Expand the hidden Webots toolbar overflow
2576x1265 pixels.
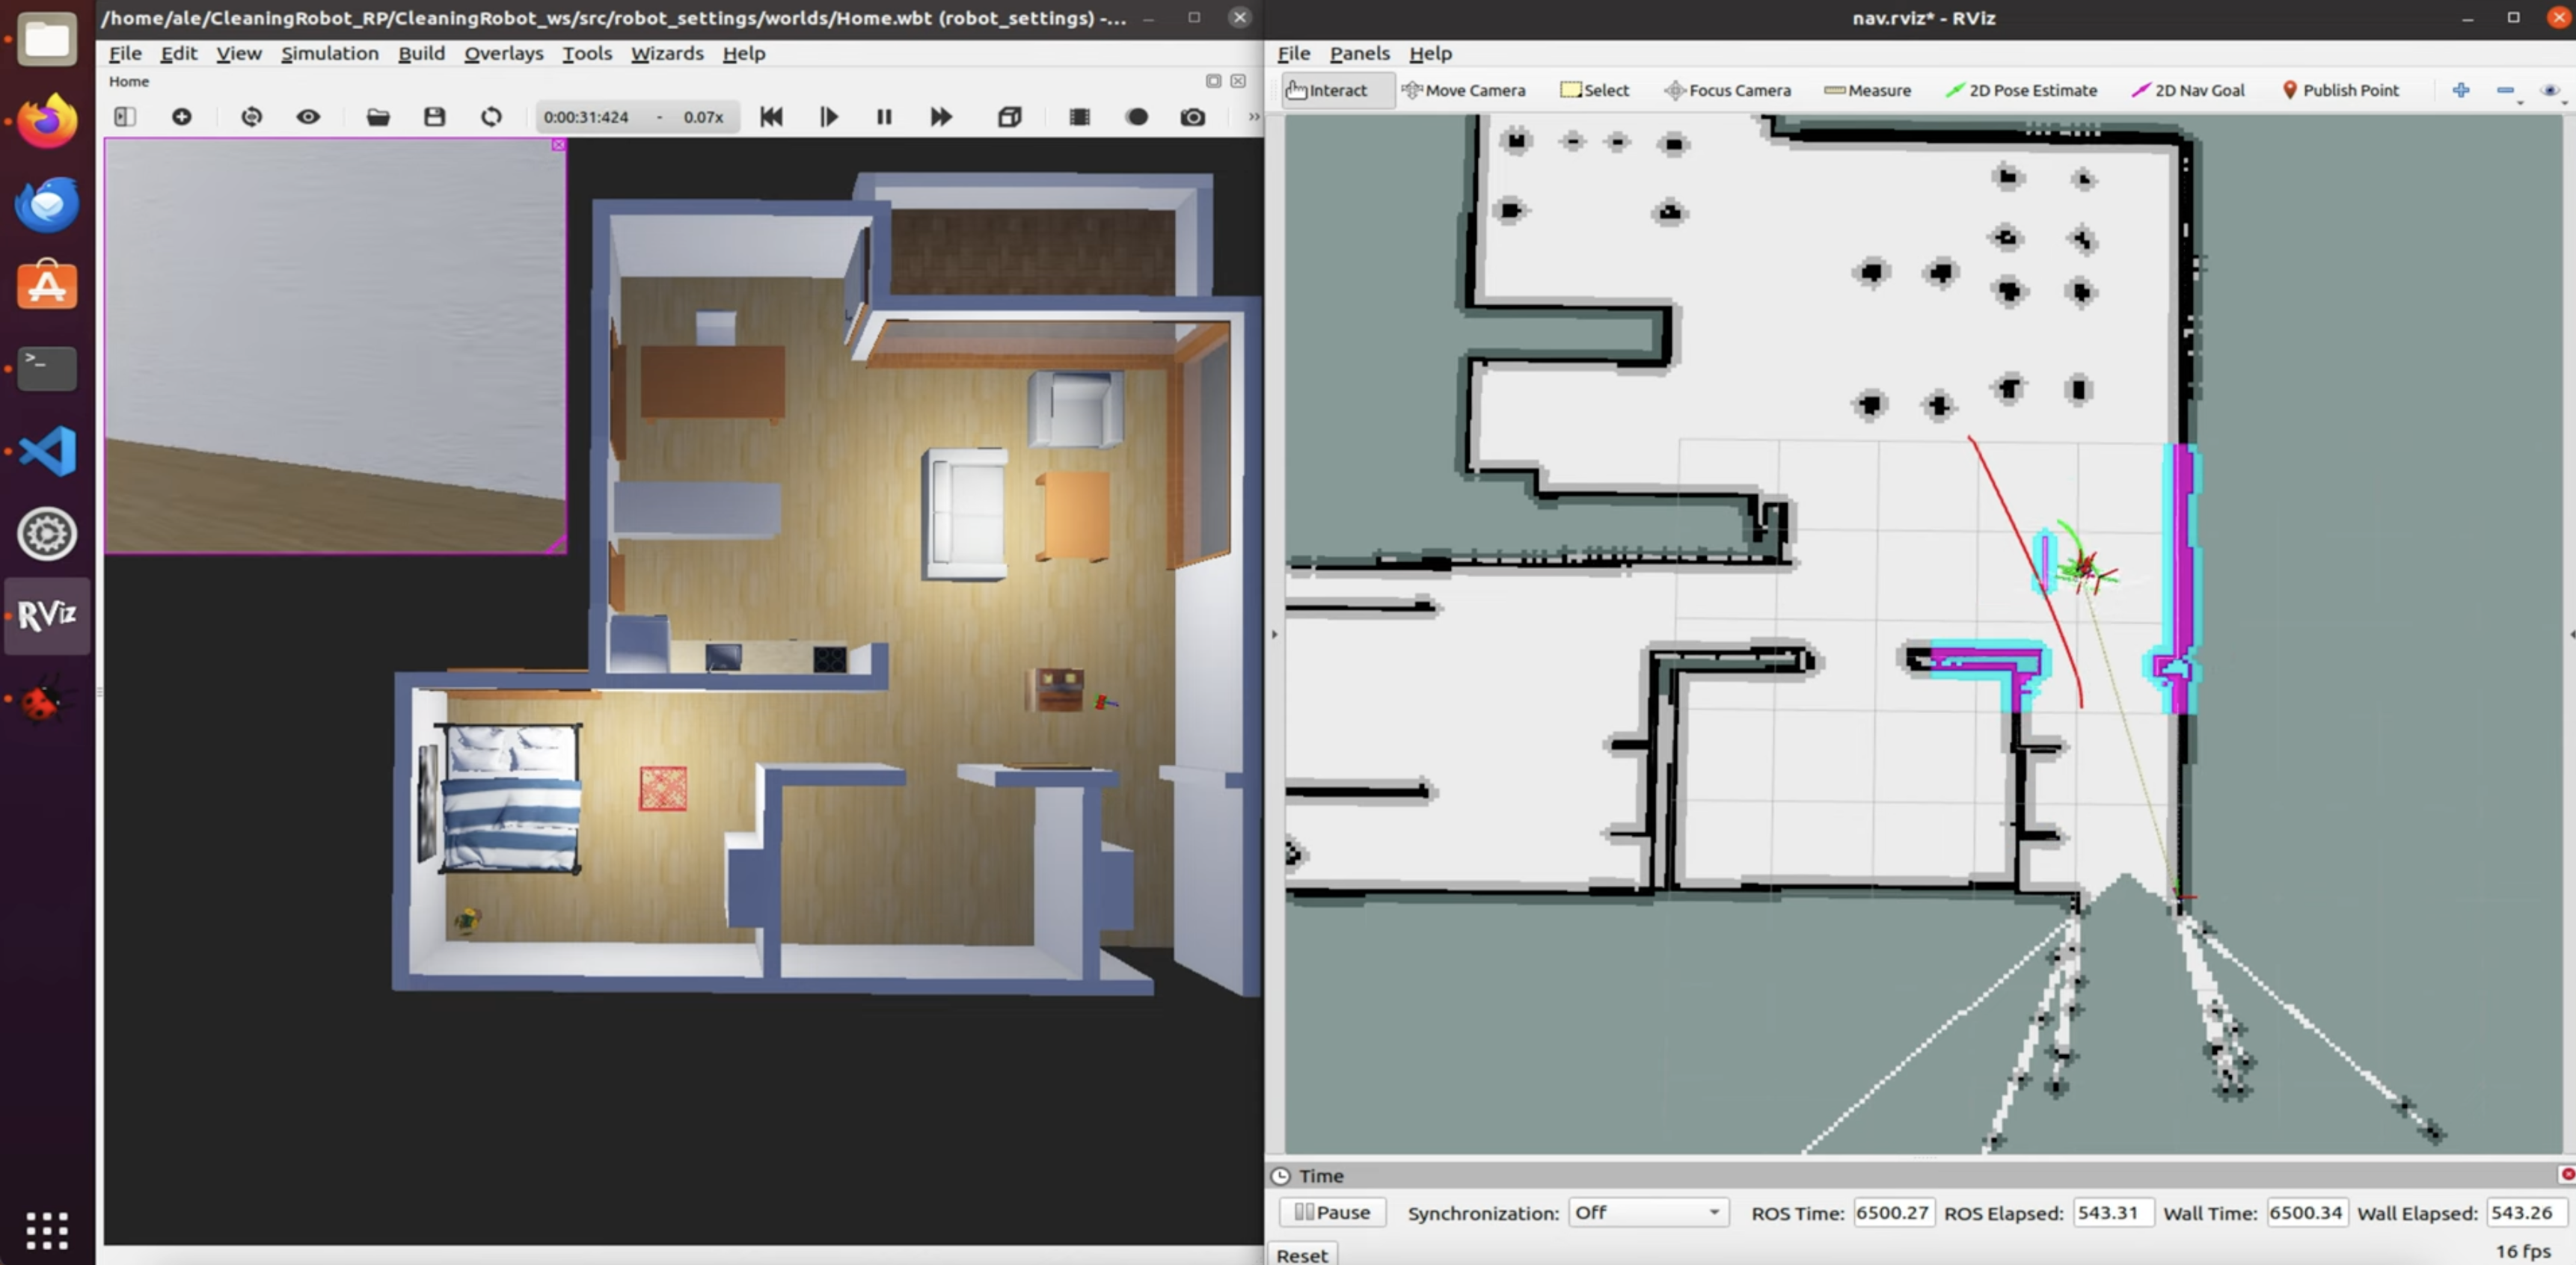pyautogui.click(x=1253, y=117)
